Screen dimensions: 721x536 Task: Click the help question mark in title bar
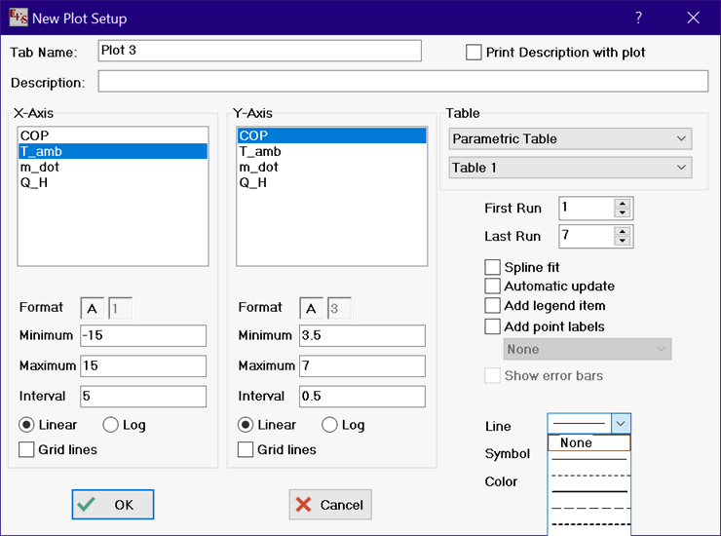[638, 18]
